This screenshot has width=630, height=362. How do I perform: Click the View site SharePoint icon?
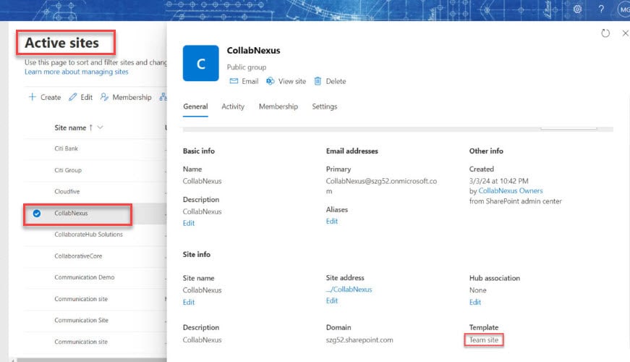click(x=271, y=81)
